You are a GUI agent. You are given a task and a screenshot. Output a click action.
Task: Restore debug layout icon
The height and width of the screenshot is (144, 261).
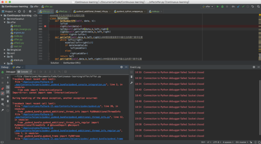3,99
